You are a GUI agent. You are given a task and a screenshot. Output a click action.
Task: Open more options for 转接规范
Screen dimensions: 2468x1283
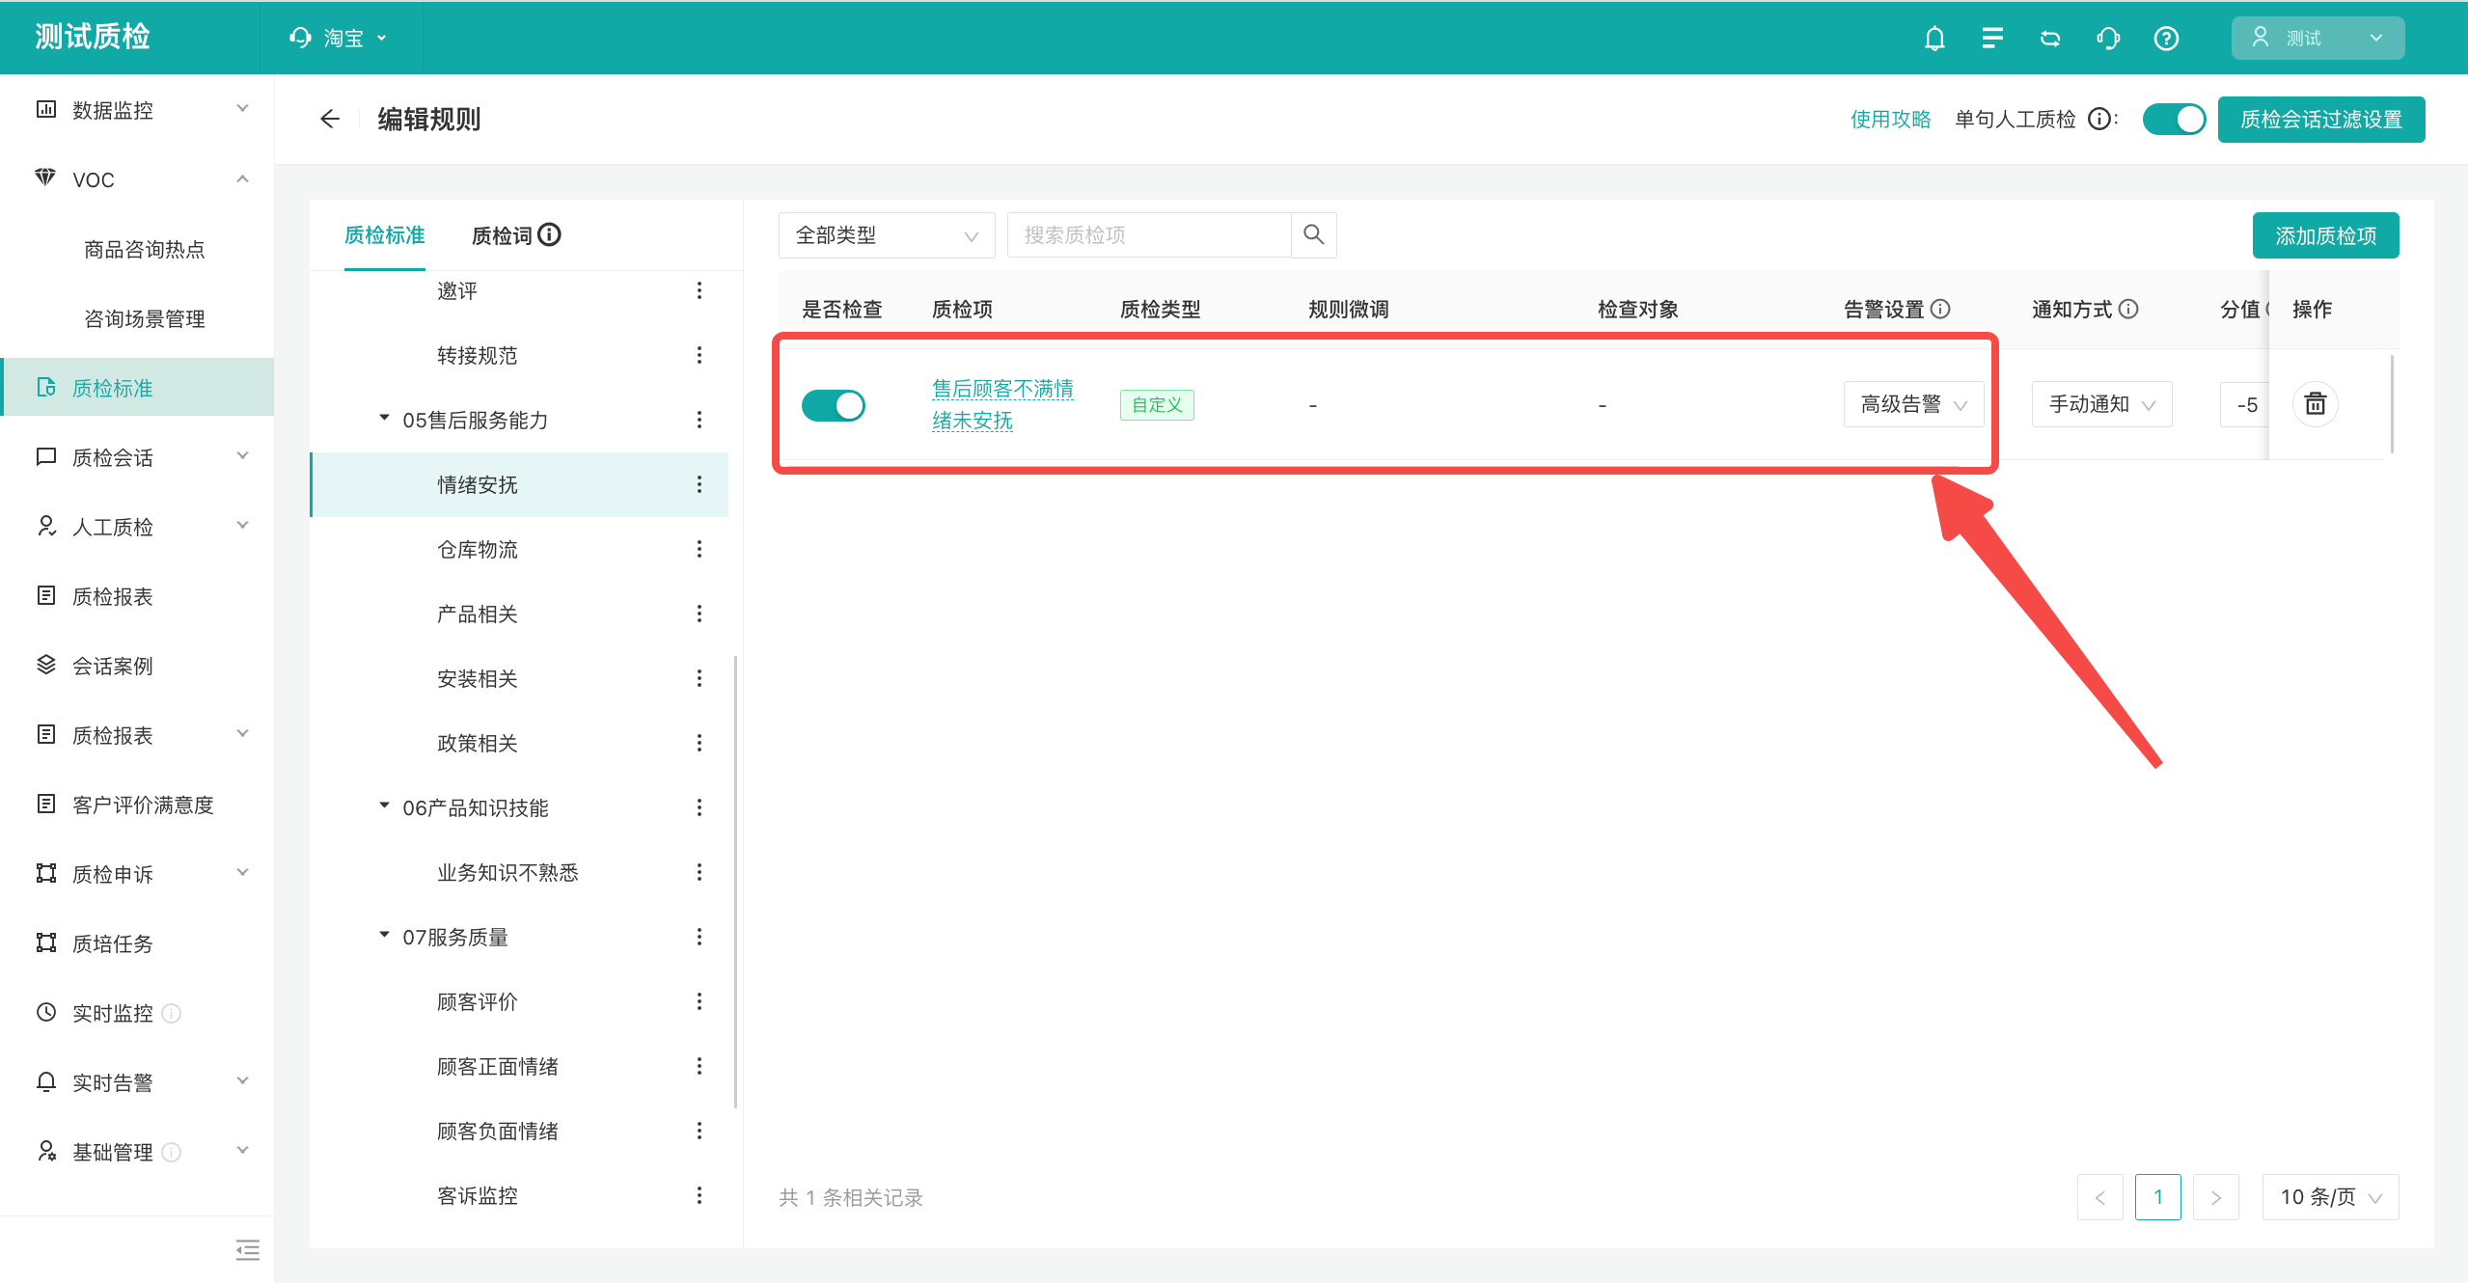click(699, 355)
